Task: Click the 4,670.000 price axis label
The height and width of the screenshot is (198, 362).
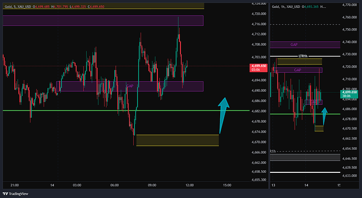Action: pyautogui.click(x=259, y=142)
